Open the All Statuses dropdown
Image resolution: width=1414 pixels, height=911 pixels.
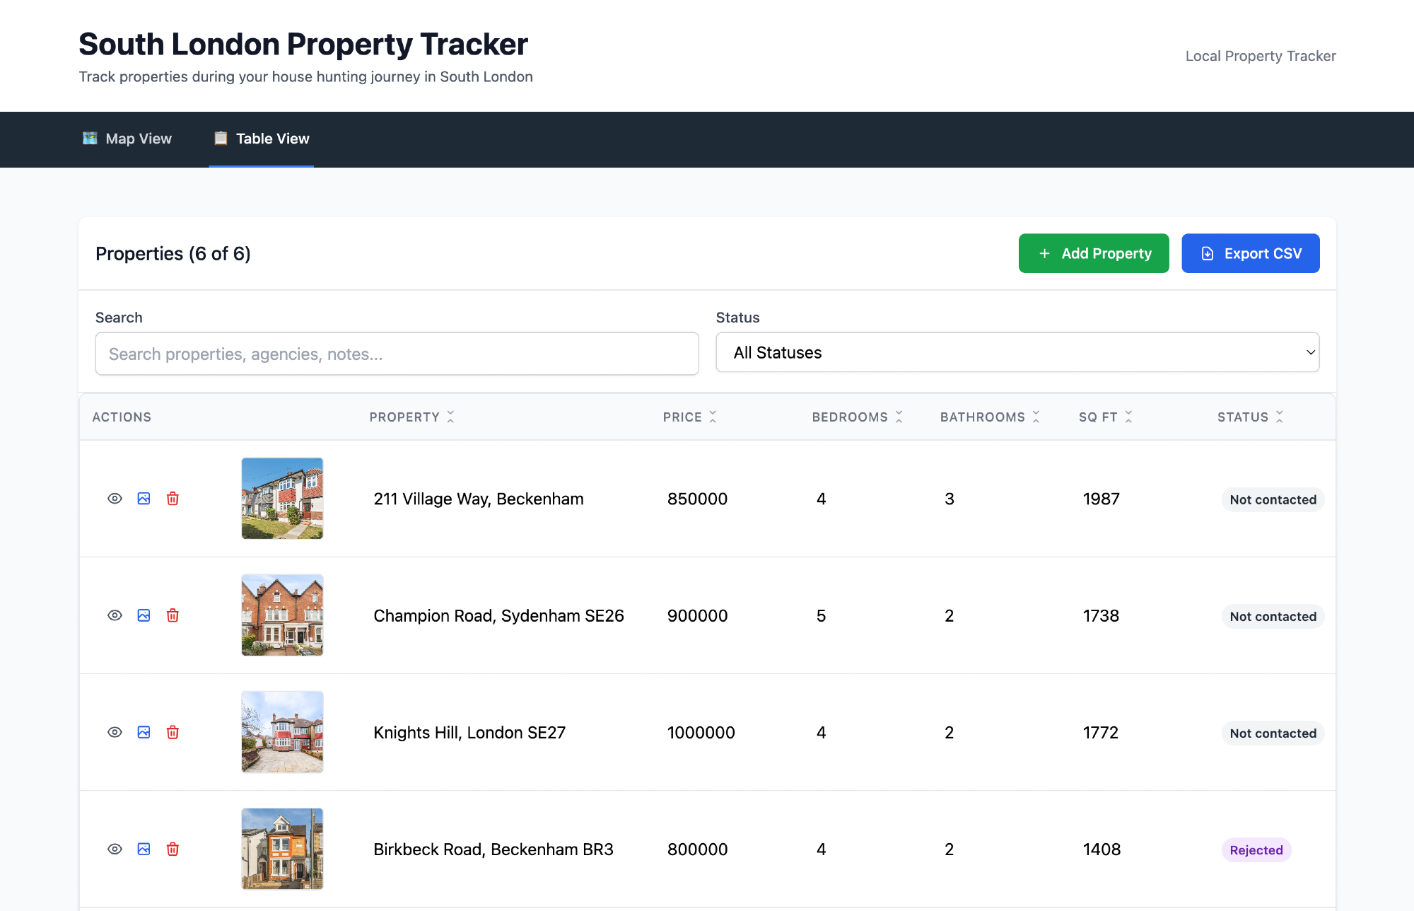(1017, 352)
